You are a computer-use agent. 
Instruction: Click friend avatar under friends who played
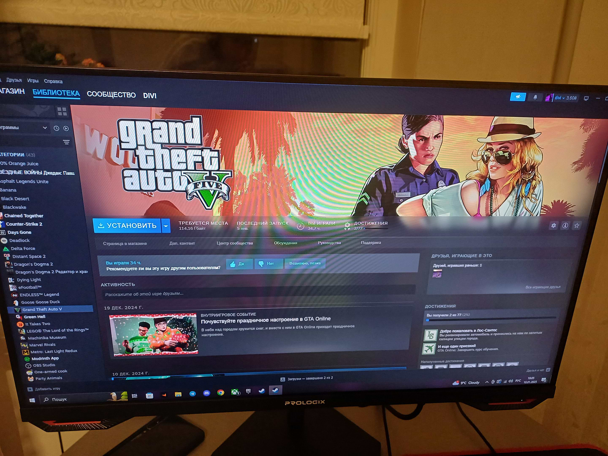[437, 274]
